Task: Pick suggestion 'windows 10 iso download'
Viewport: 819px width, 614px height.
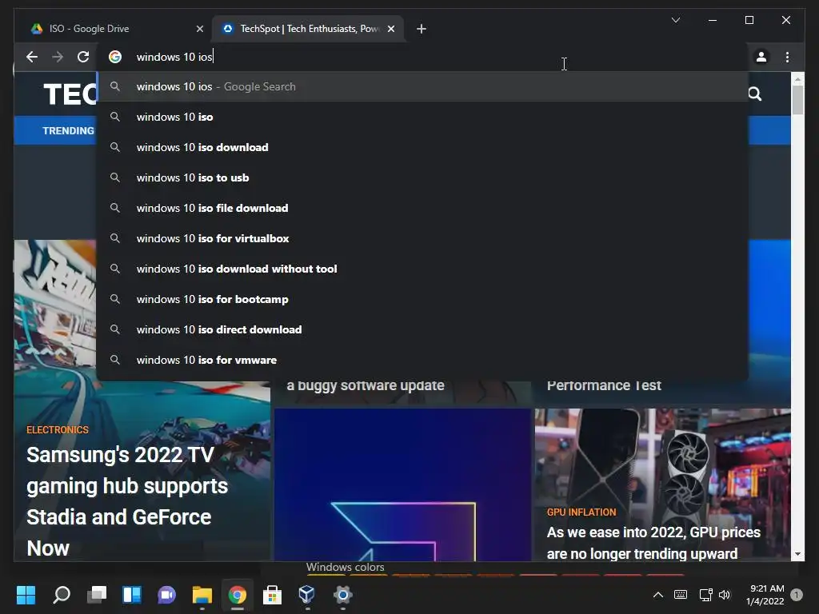Action: 422,147
